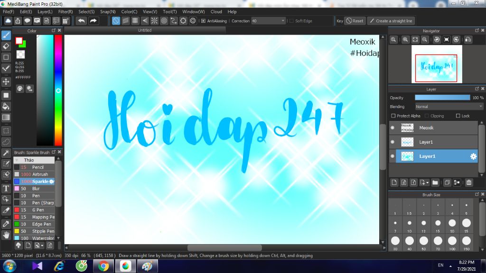Click the hue bar in Color panel
Screen dimensions: 486x273
point(58,90)
